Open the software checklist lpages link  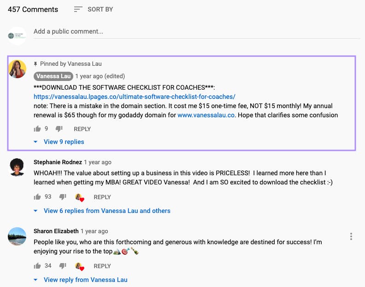pyautogui.click(x=134, y=97)
